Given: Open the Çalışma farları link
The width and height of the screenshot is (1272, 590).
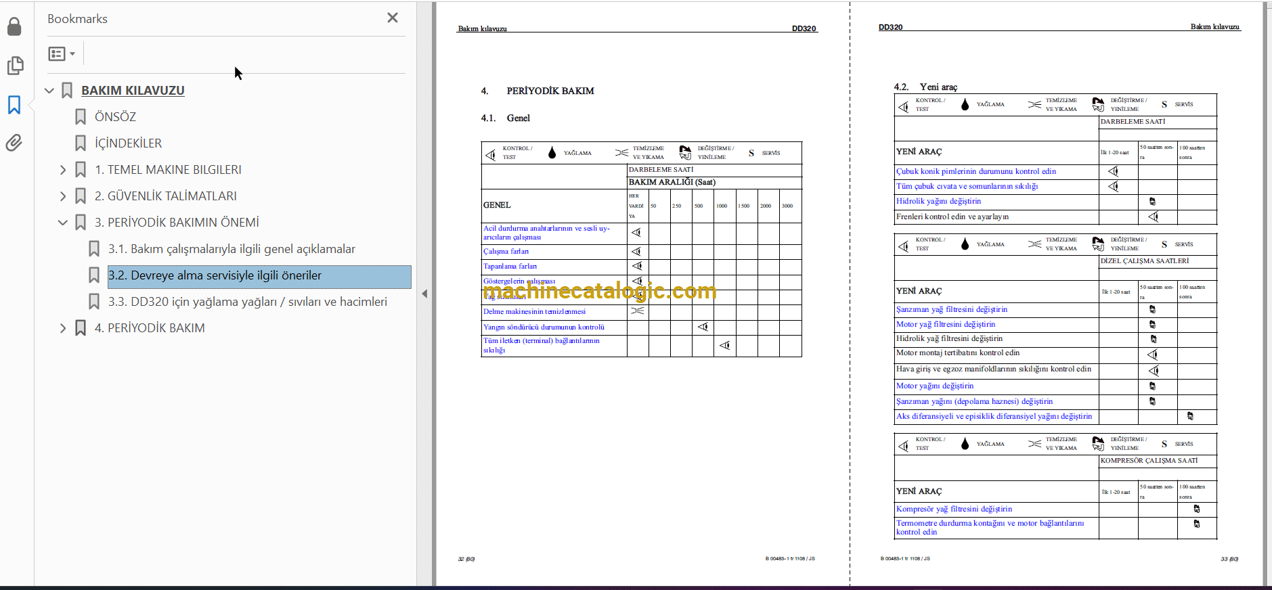Looking at the screenshot, I should pos(506,252).
